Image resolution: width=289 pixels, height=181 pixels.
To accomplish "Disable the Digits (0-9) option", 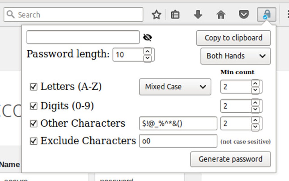I will point(34,106).
